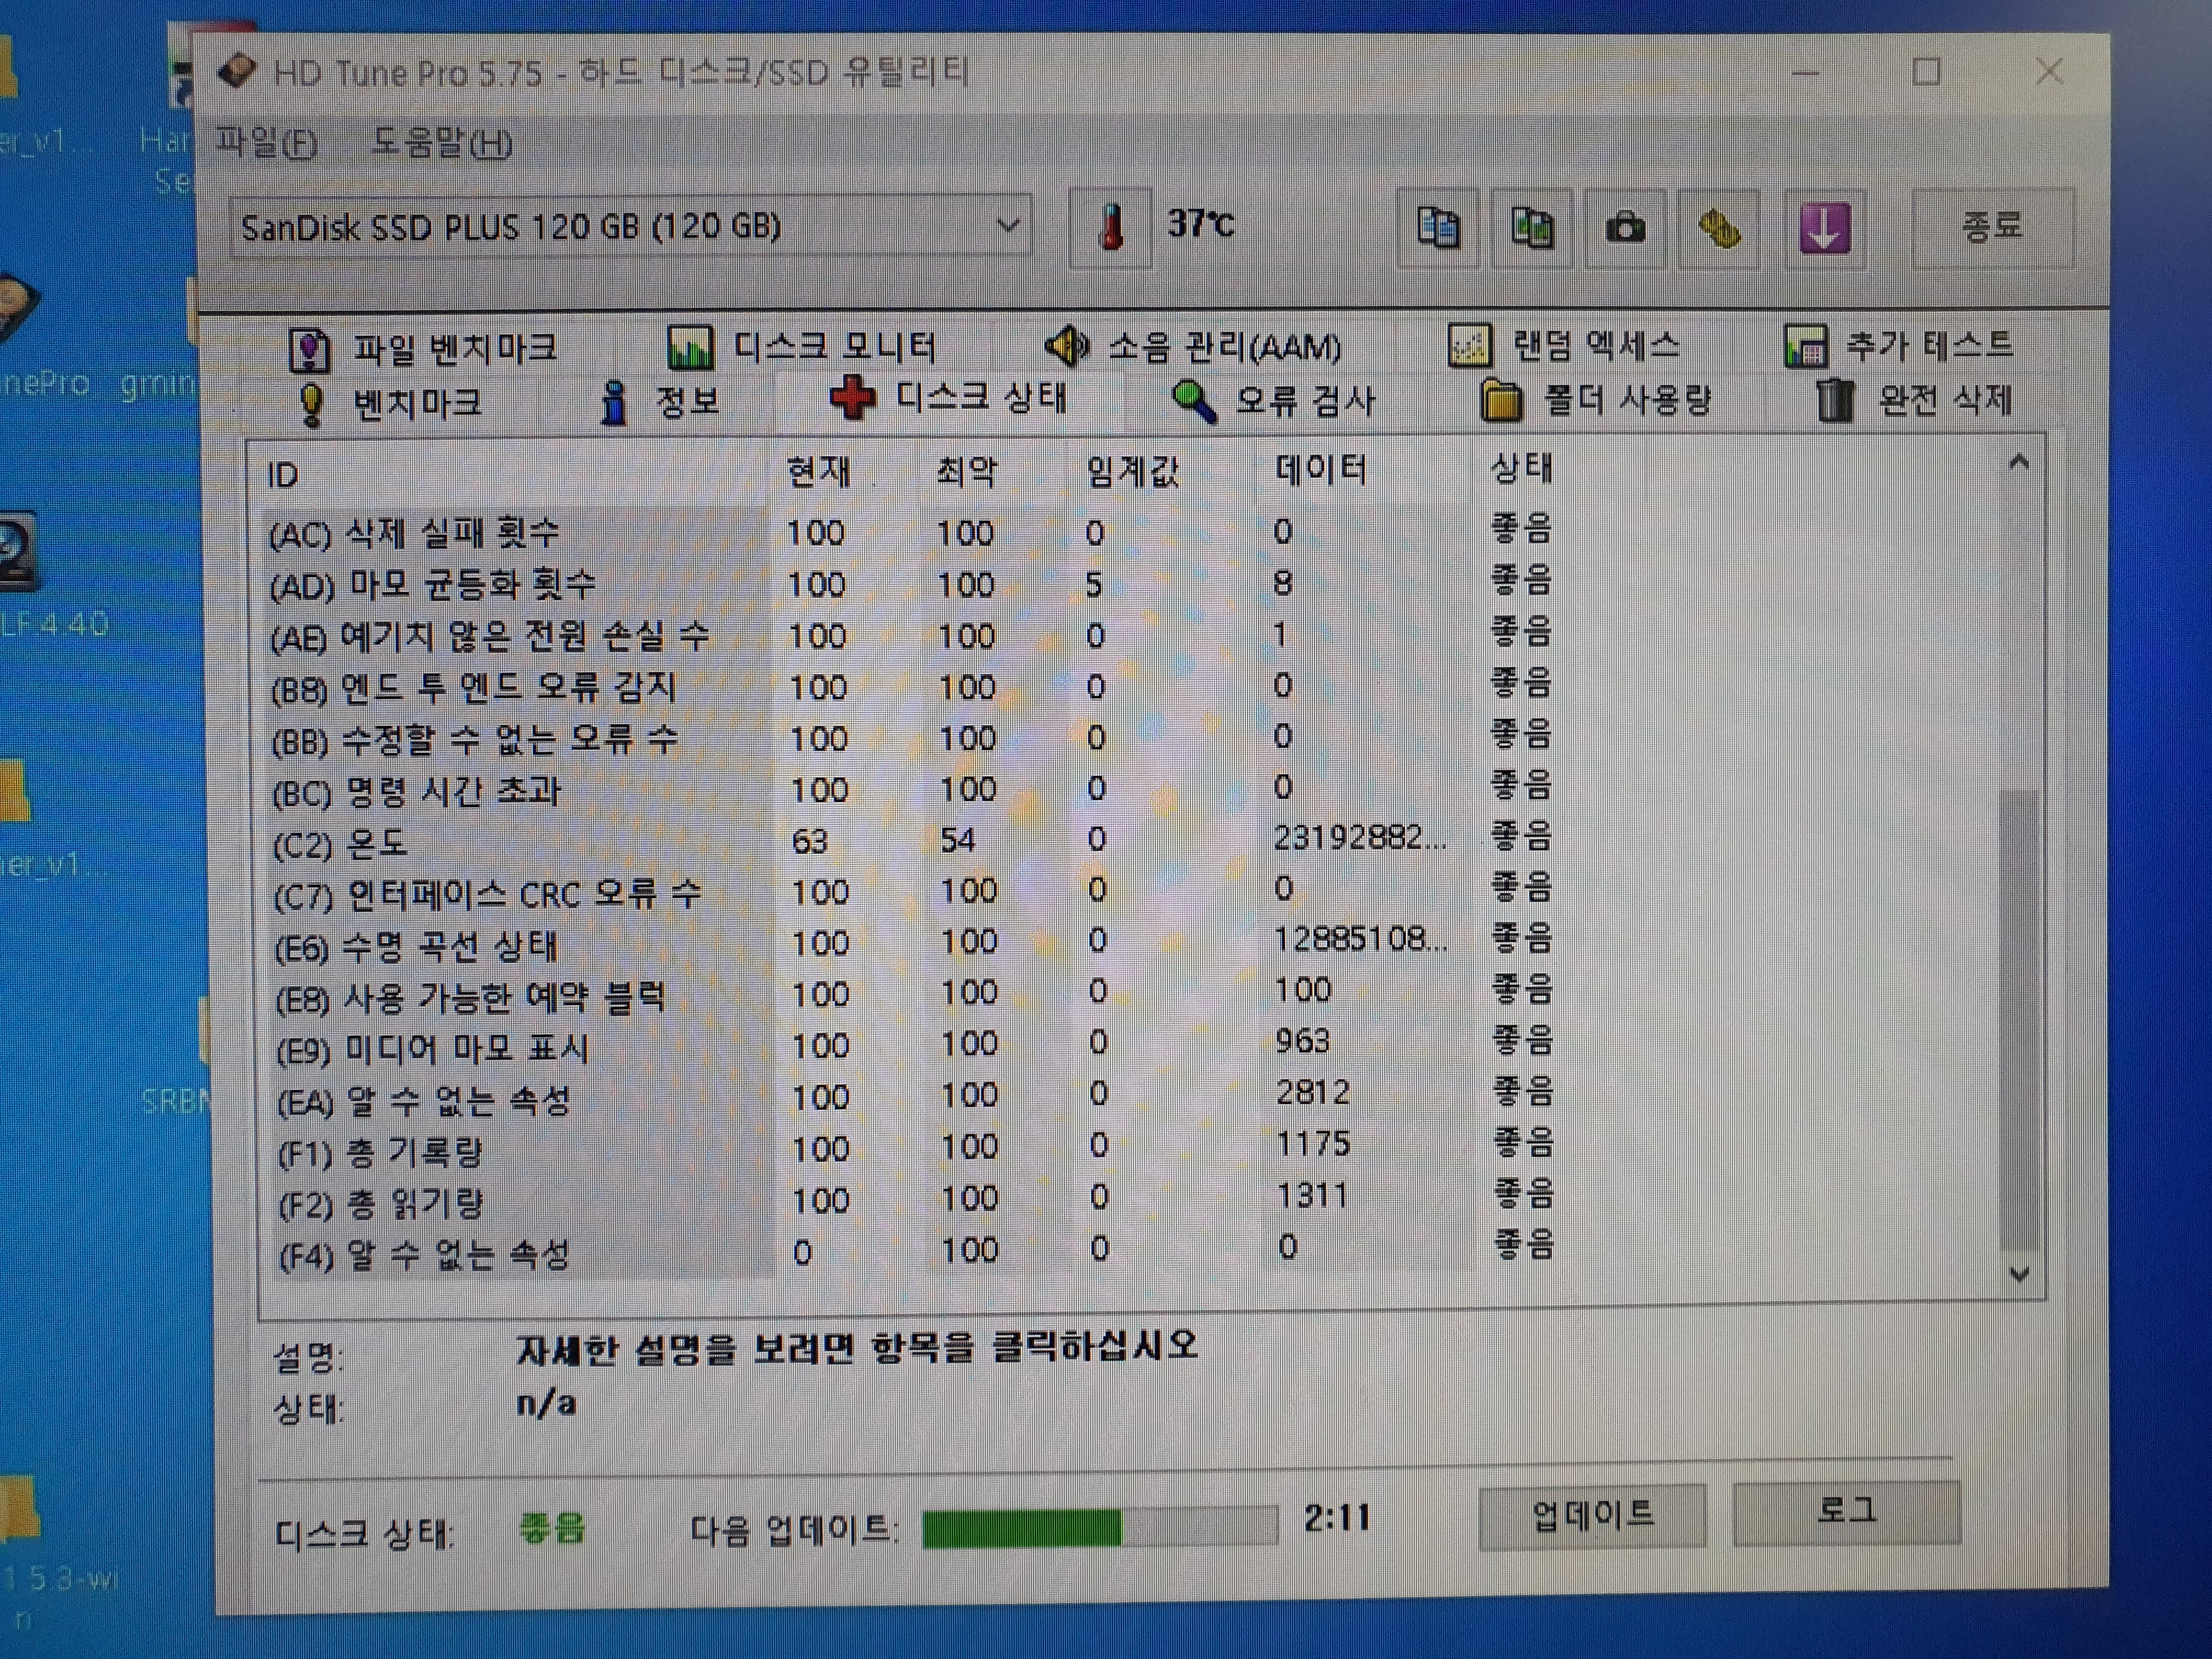Click the 추가 테스트 tab icon
Image resolution: width=2212 pixels, height=1659 pixels.
(x=1806, y=346)
